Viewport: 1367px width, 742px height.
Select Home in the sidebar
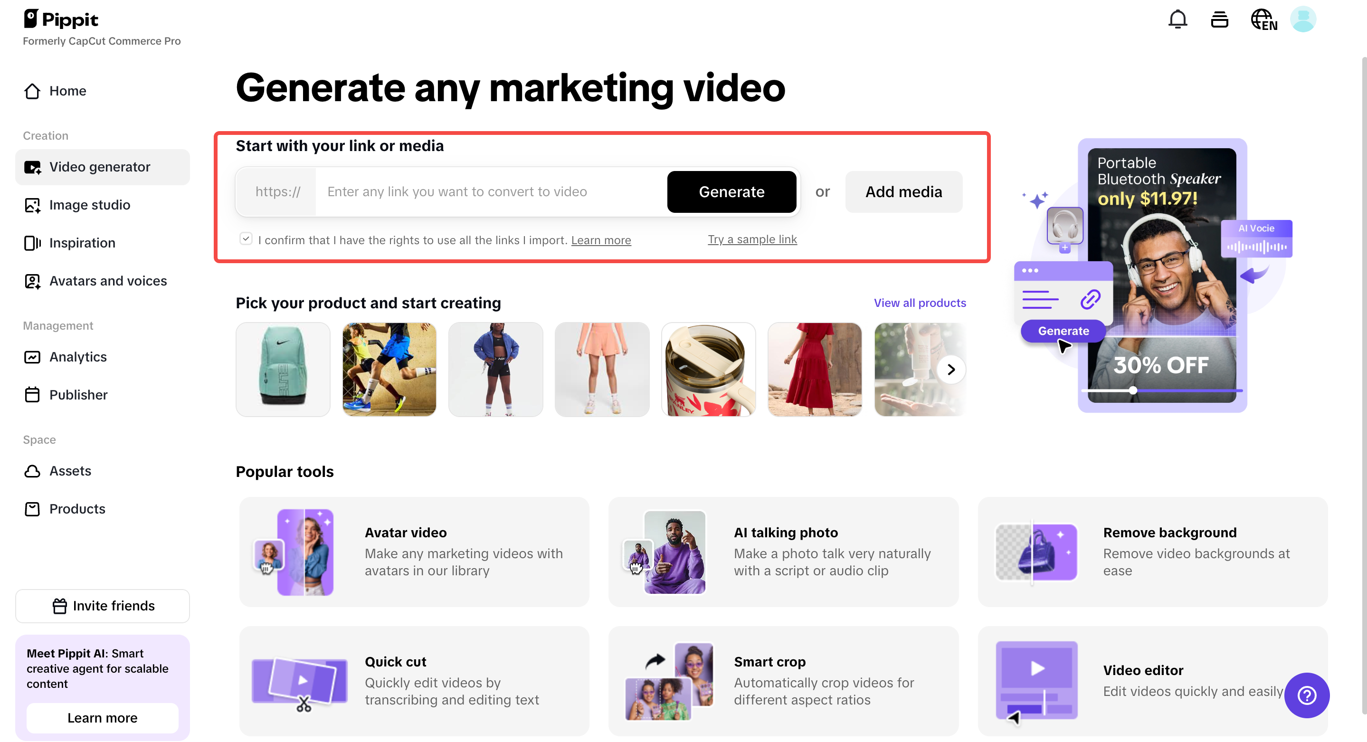point(67,91)
